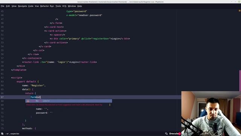
Task: Click the Dracula theme label in status bar
Action: (174, 134)
